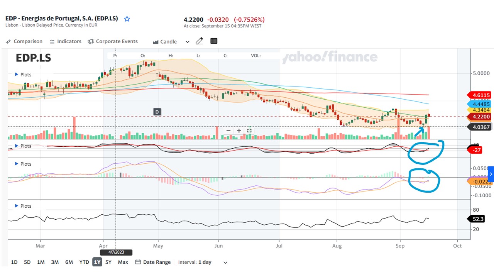Screen dimensions: 494x278
Task: Click the 'At close: September 15' timestamp
Action: (222, 26)
